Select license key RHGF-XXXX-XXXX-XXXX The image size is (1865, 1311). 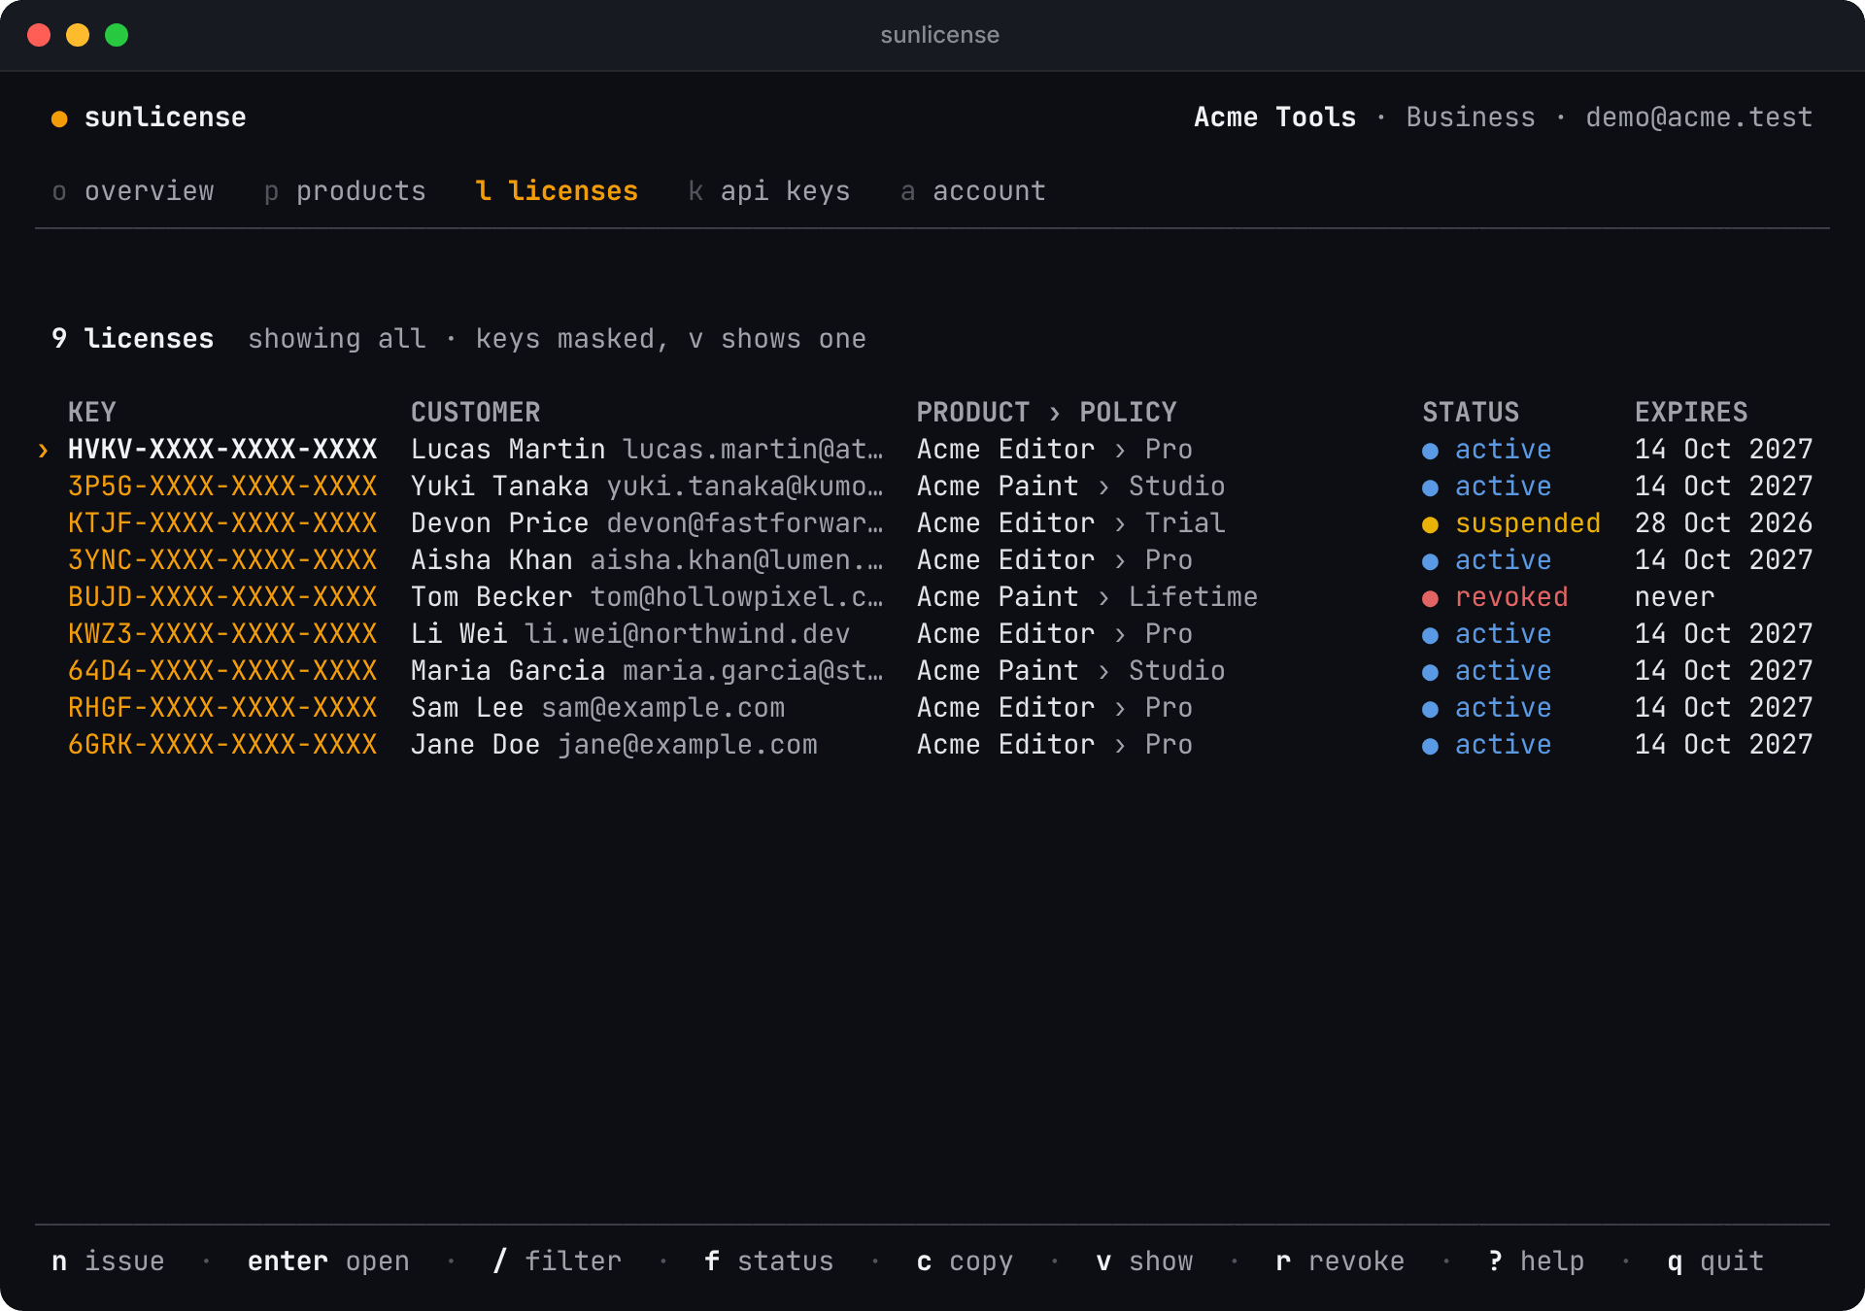point(222,708)
